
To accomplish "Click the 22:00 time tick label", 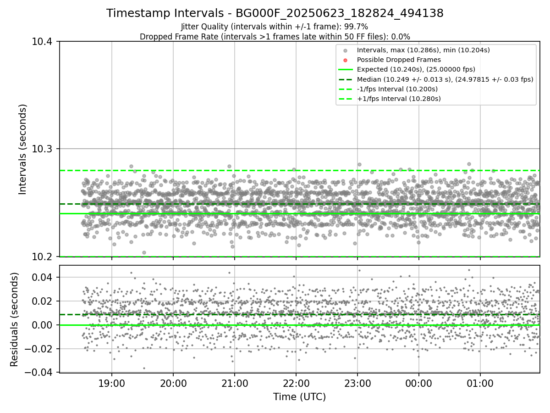I will 296,383.
